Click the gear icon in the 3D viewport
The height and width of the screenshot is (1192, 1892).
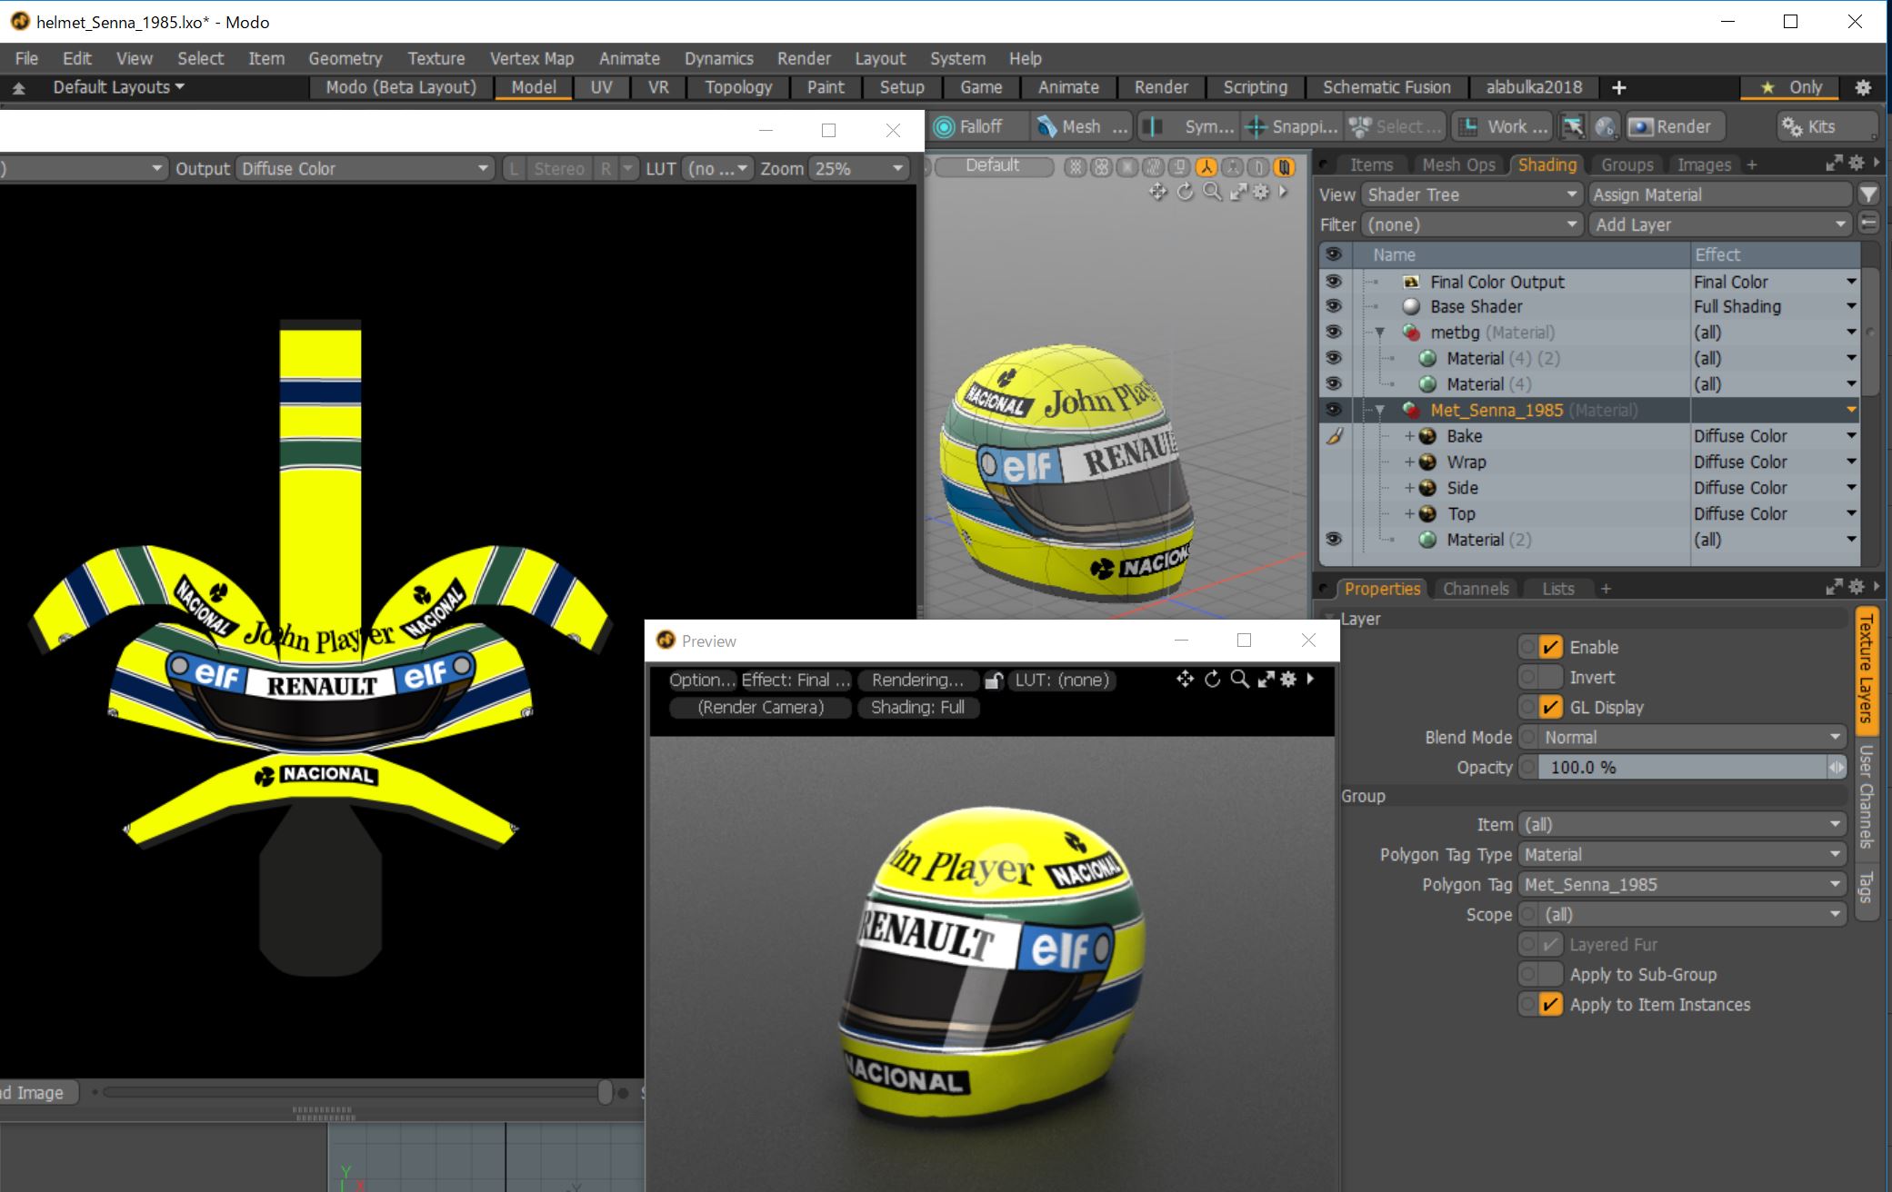(x=1261, y=192)
